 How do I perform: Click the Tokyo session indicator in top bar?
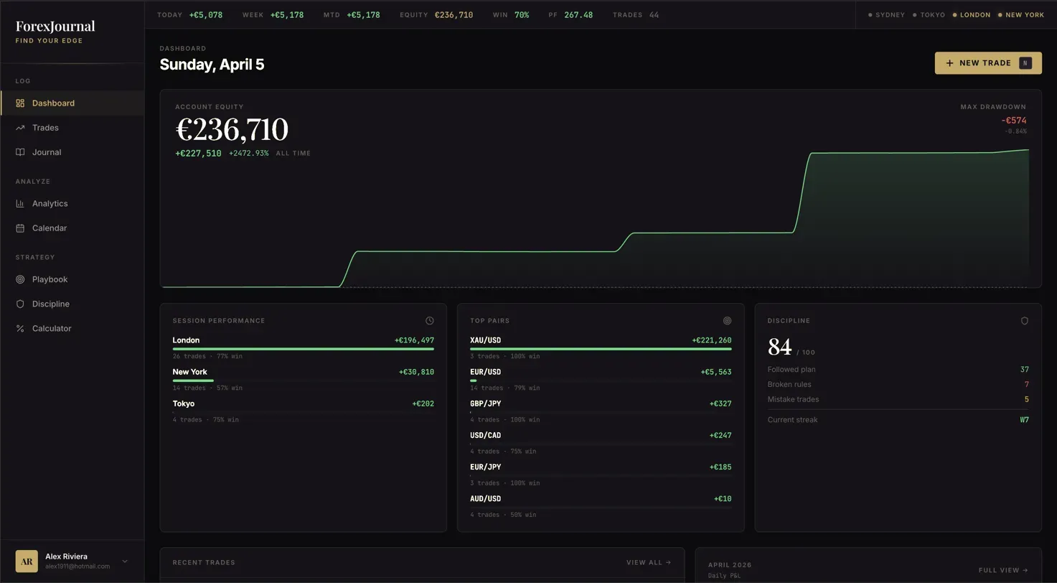pyautogui.click(x=929, y=15)
